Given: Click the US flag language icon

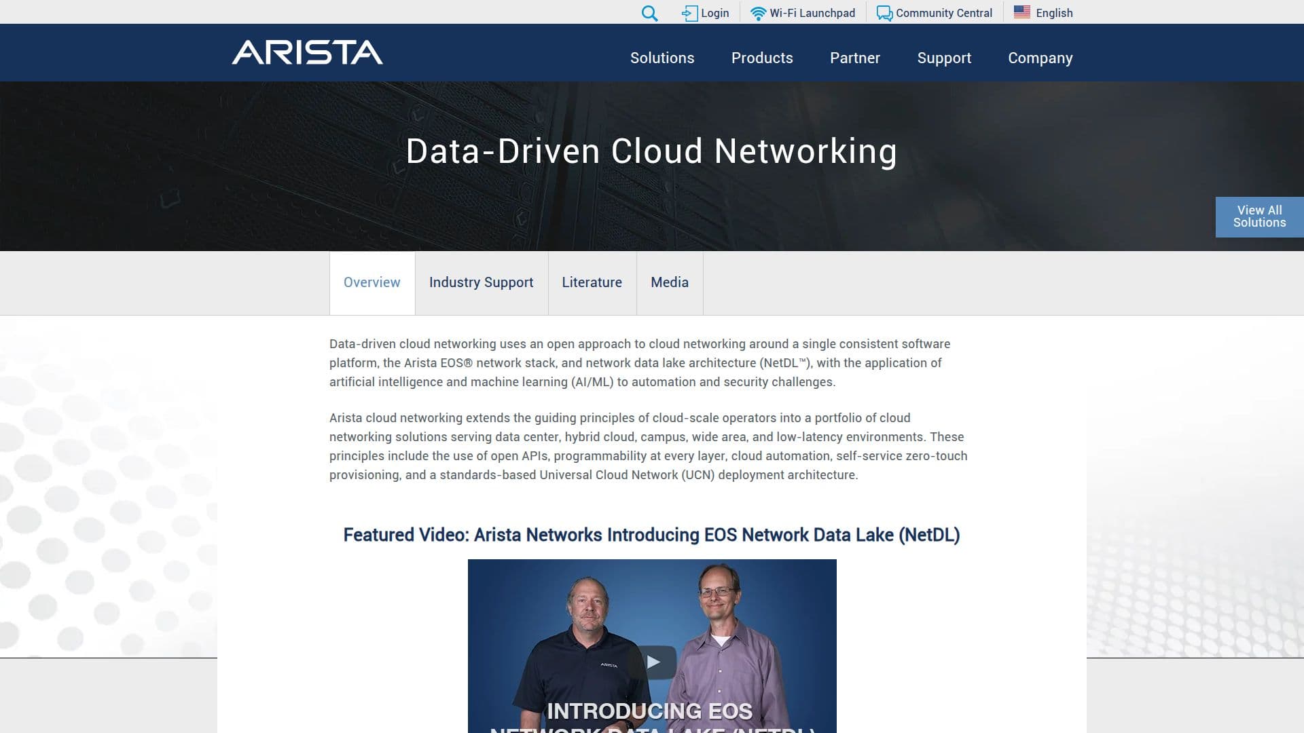Looking at the screenshot, I should 1021,12.
